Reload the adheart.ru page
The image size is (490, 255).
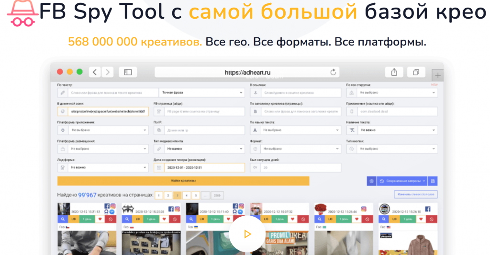[x=333, y=72]
